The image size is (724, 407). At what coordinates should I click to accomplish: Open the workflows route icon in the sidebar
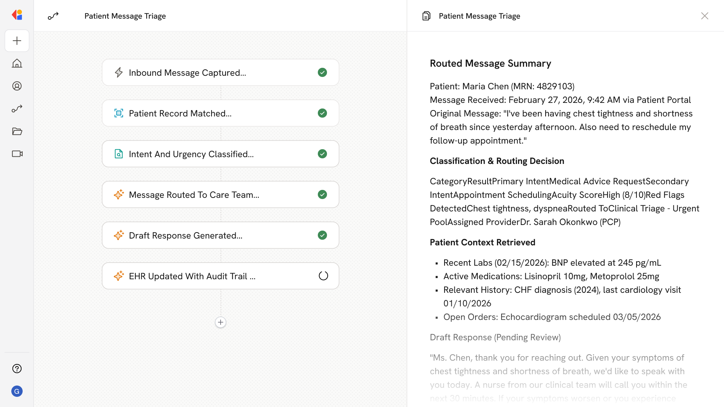(17, 109)
